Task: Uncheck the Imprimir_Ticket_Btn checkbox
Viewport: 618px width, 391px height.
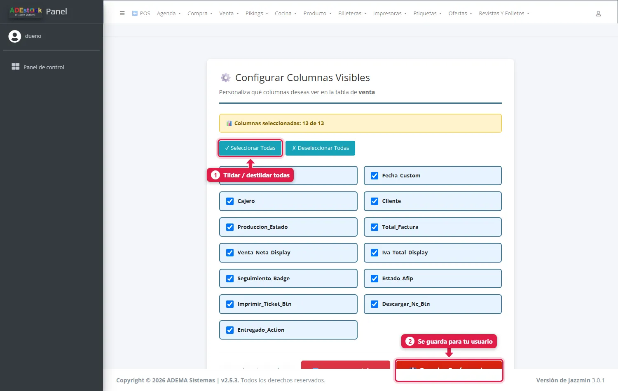Action: tap(230, 304)
